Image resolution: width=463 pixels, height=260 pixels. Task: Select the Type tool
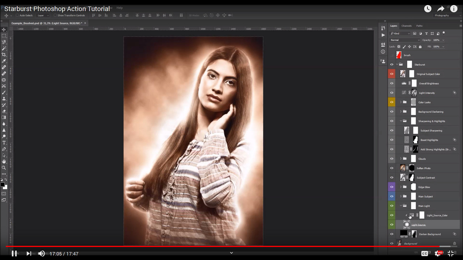(x=4, y=143)
